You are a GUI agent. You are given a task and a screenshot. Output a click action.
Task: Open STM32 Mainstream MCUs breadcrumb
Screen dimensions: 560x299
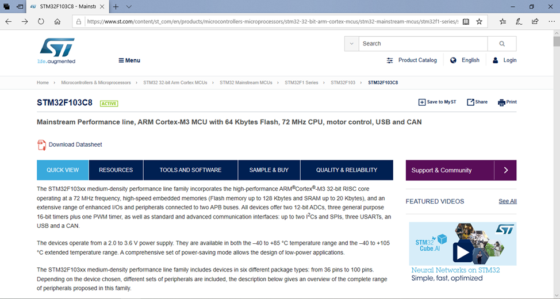(246, 83)
